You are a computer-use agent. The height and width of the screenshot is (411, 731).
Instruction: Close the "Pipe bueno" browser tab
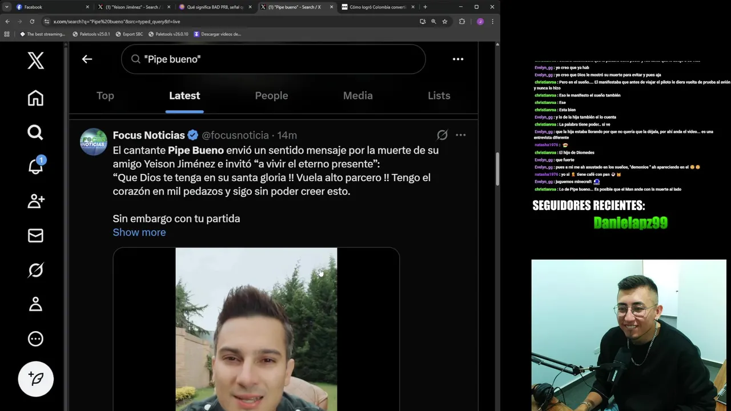(331, 7)
